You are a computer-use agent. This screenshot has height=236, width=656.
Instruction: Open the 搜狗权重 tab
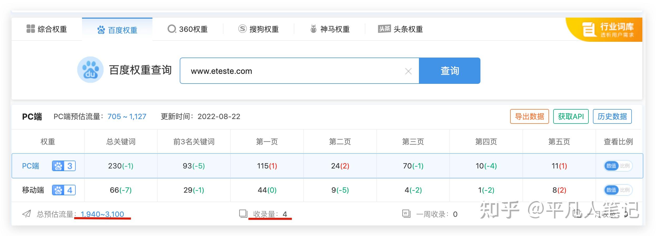click(258, 29)
